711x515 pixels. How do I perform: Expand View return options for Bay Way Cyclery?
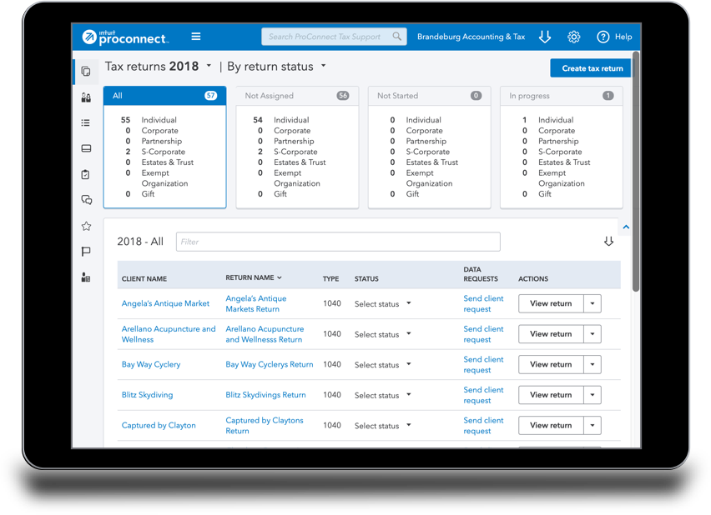[592, 365]
